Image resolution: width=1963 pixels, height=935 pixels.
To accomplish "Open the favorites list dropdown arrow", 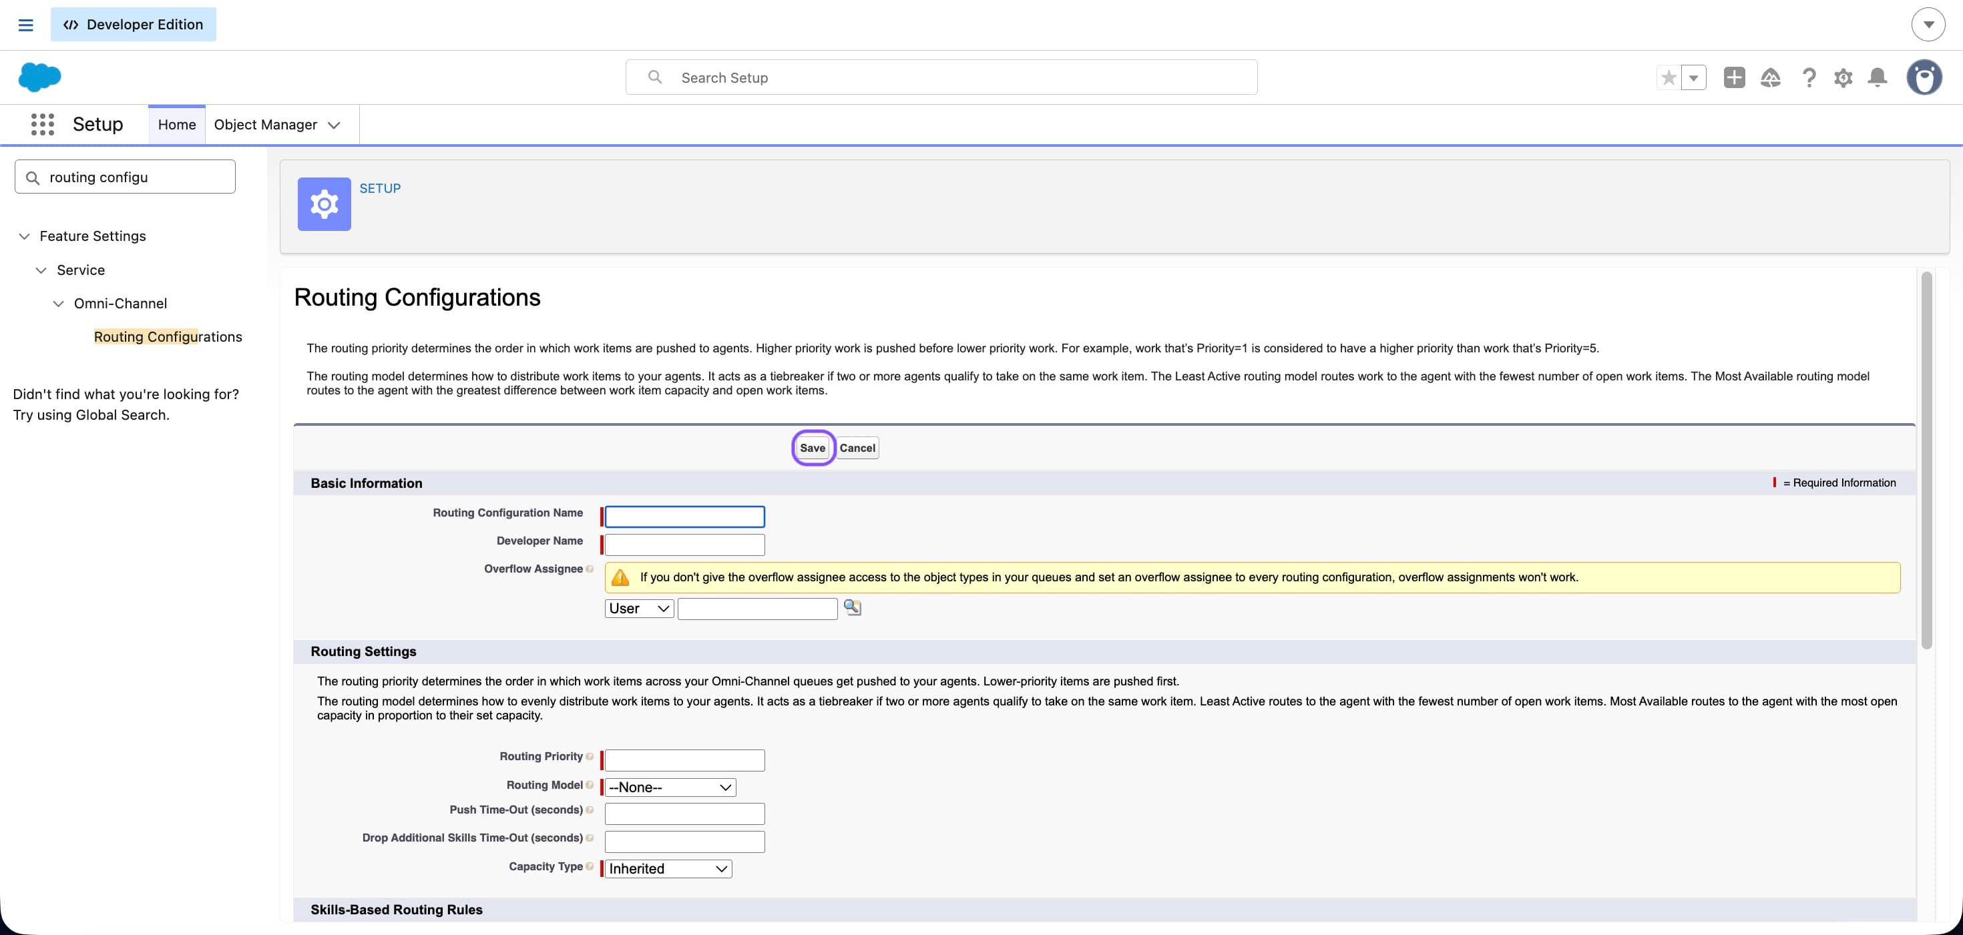I will 1693,77.
